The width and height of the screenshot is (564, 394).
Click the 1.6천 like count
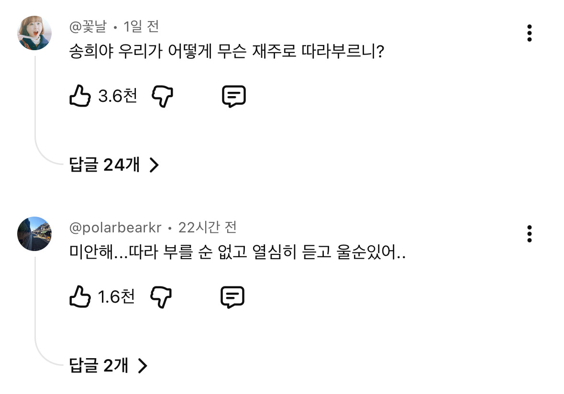click(x=116, y=297)
